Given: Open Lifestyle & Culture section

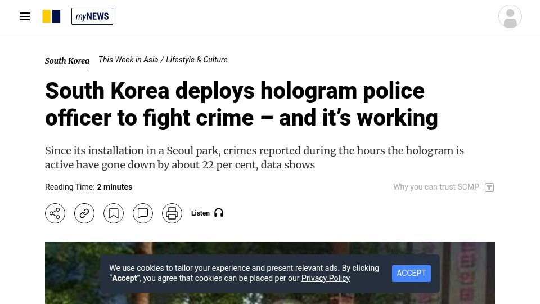Looking at the screenshot, I should click(197, 60).
